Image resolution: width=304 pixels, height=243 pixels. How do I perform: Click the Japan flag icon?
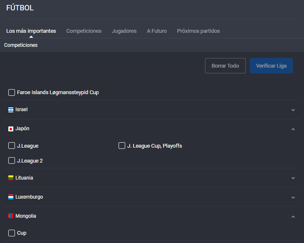[11, 129]
